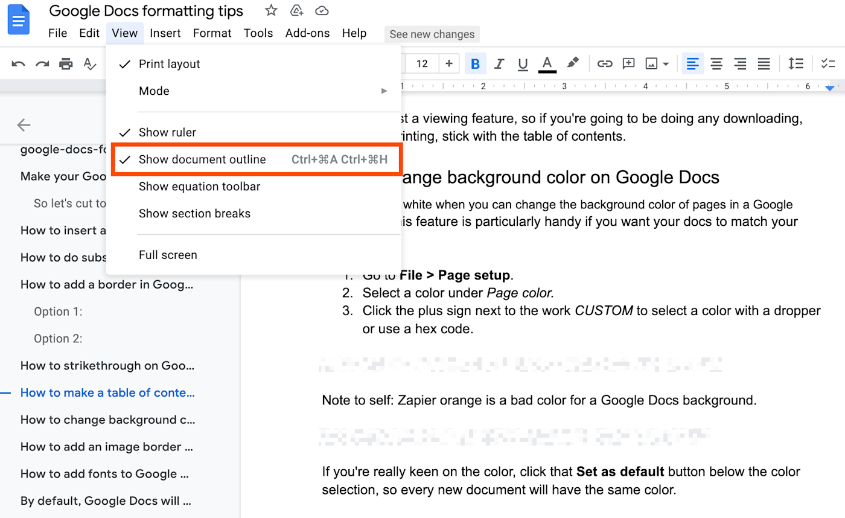845x518 pixels.
Task: Jump to 'How to do subs…' heading
Action: (x=63, y=258)
